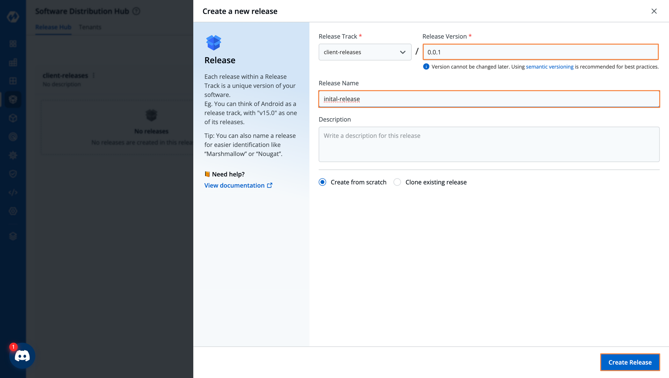Image resolution: width=669 pixels, height=378 pixels.
Task: Open the client-releases dropdown selector
Action: tap(365, 52)
